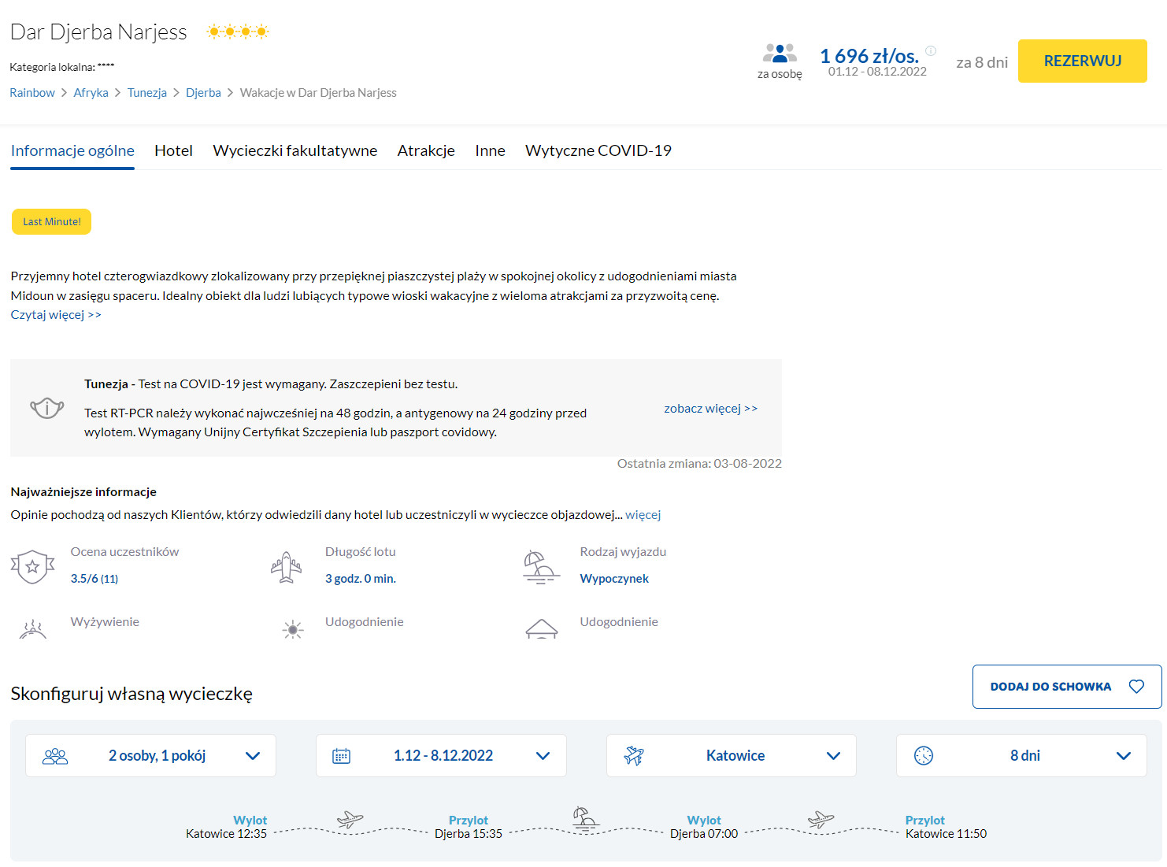This screenshot has width=1167, height=867.
Task: Open the date range 1.12 - 8.12.2022 dropdown
Action: click(441, 756)
